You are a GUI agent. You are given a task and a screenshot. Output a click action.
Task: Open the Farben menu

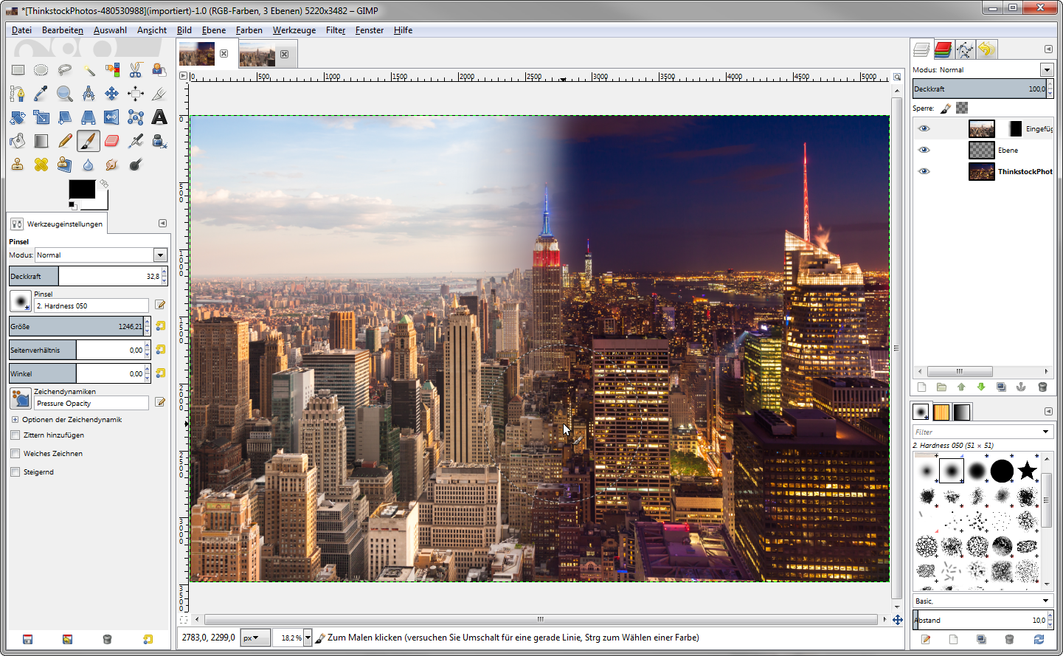(x=249, y=30)
